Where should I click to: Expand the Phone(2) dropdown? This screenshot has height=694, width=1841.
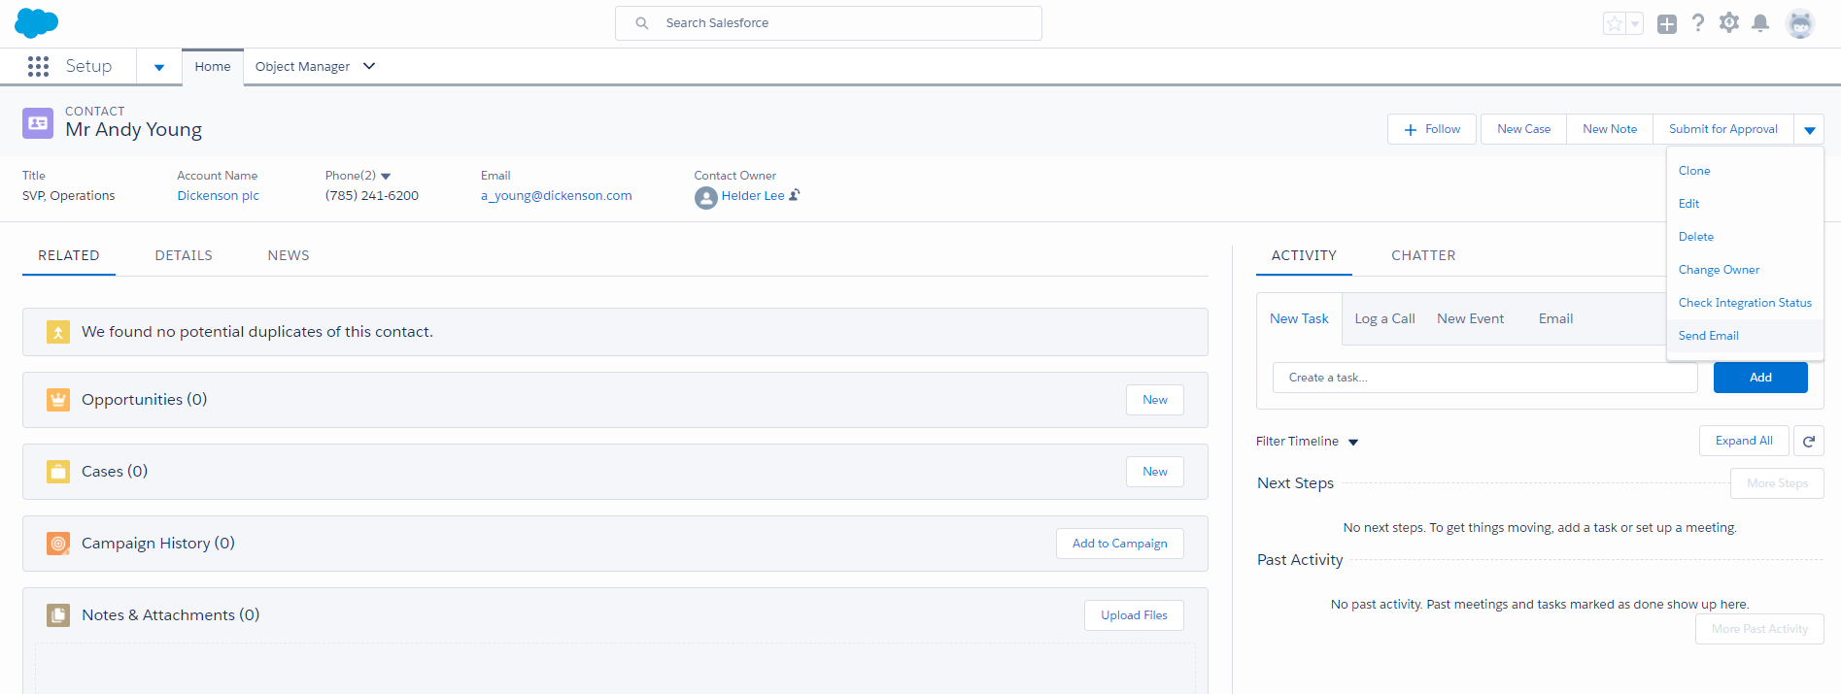pyautogui.click(x=386, y=176)
